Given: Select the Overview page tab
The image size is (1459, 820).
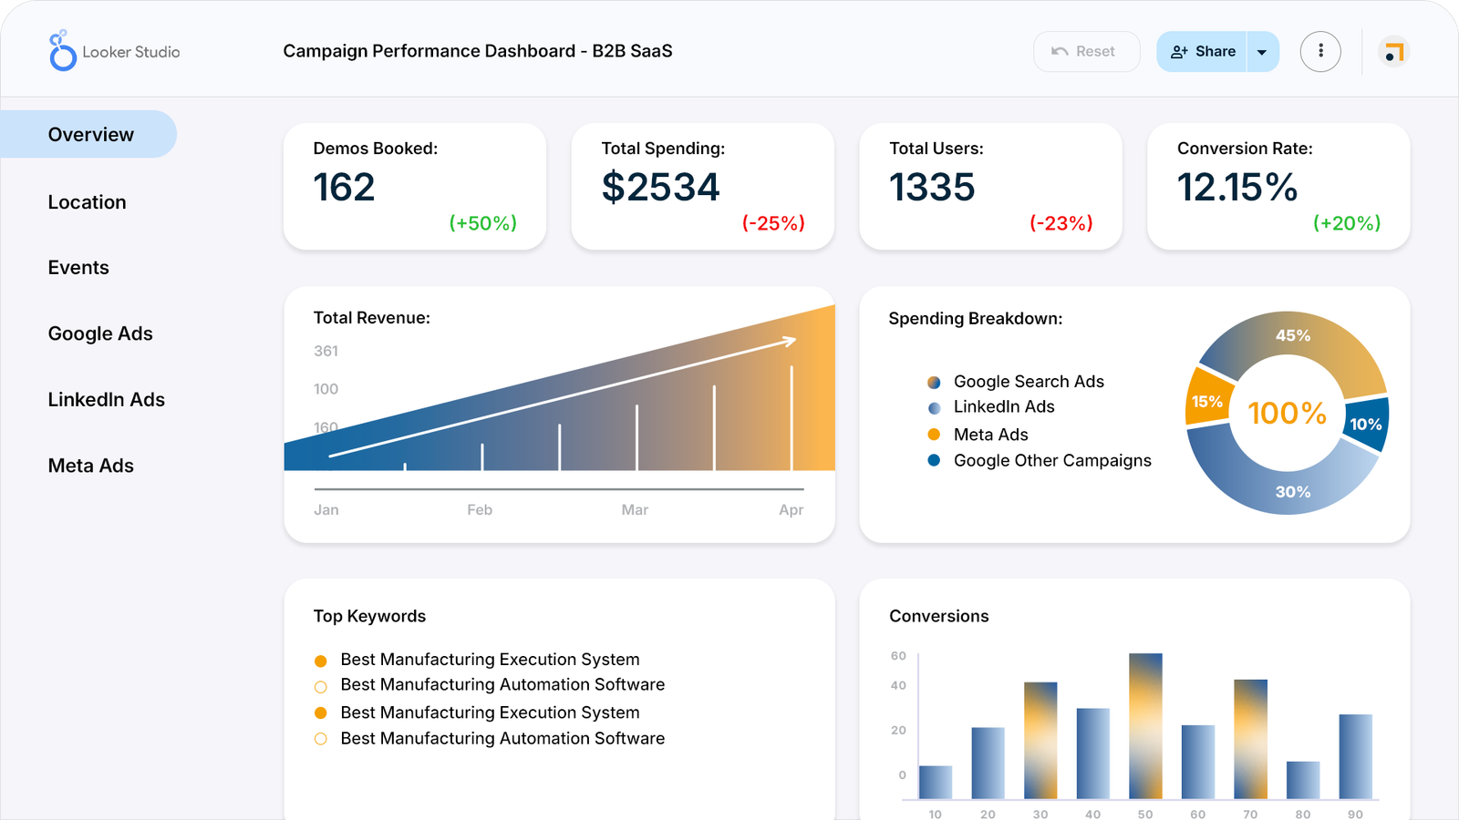Looking at the screenshot, I should pos(88,134).
